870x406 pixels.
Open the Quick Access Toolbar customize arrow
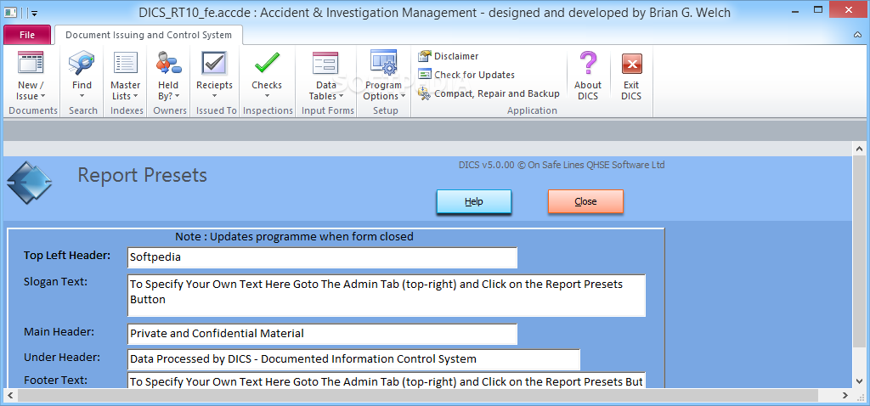point(34,13)
